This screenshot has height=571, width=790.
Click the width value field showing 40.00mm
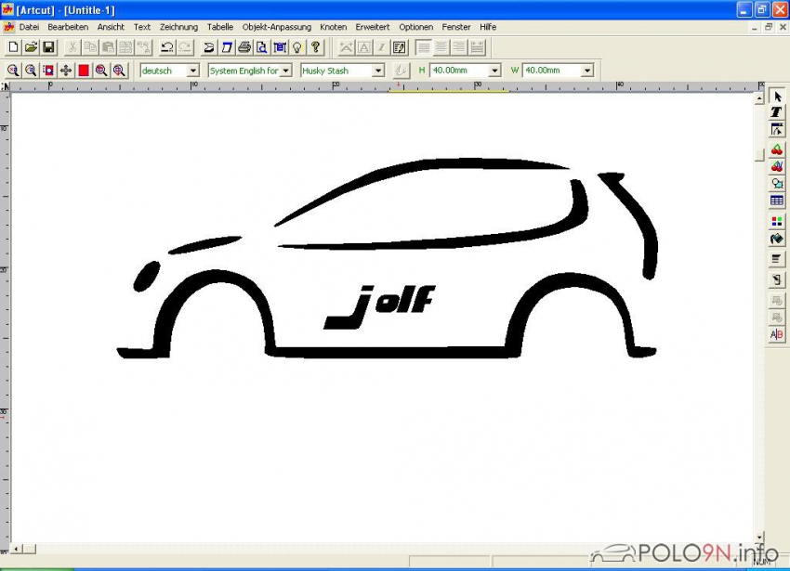tap(552, 71)
